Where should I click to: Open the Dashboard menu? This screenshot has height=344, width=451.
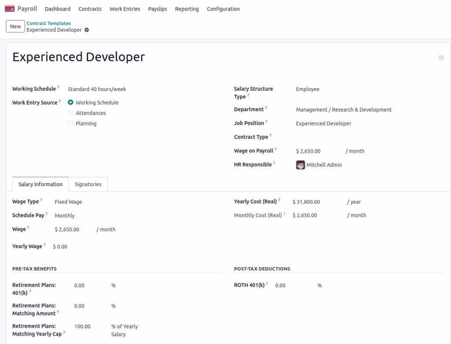(x=58, y=9)
